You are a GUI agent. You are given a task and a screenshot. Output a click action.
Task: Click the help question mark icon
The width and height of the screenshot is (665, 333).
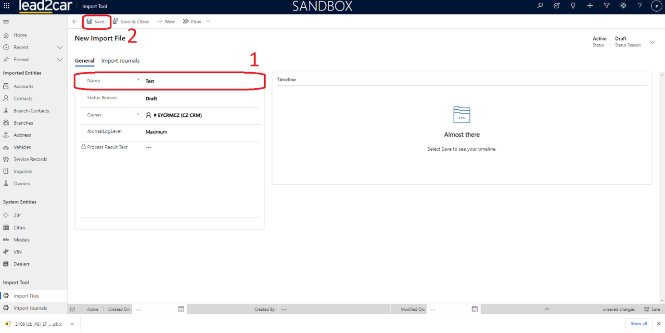(x=639, y=6)
